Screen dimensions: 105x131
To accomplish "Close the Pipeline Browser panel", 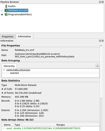I will (103, 2).
